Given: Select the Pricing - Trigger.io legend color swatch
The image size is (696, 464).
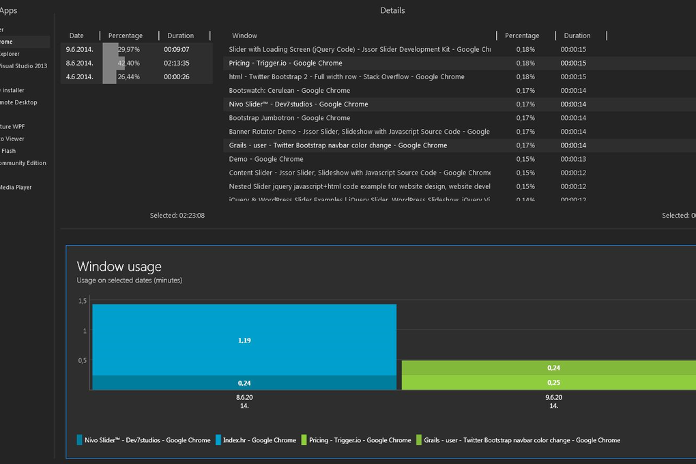Looking at the screenshot, I should (x=304, y=440).
